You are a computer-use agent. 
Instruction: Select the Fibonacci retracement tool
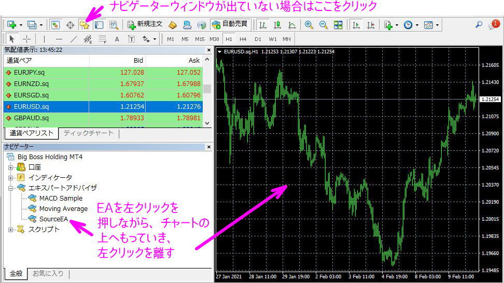(x=103, y=39)
